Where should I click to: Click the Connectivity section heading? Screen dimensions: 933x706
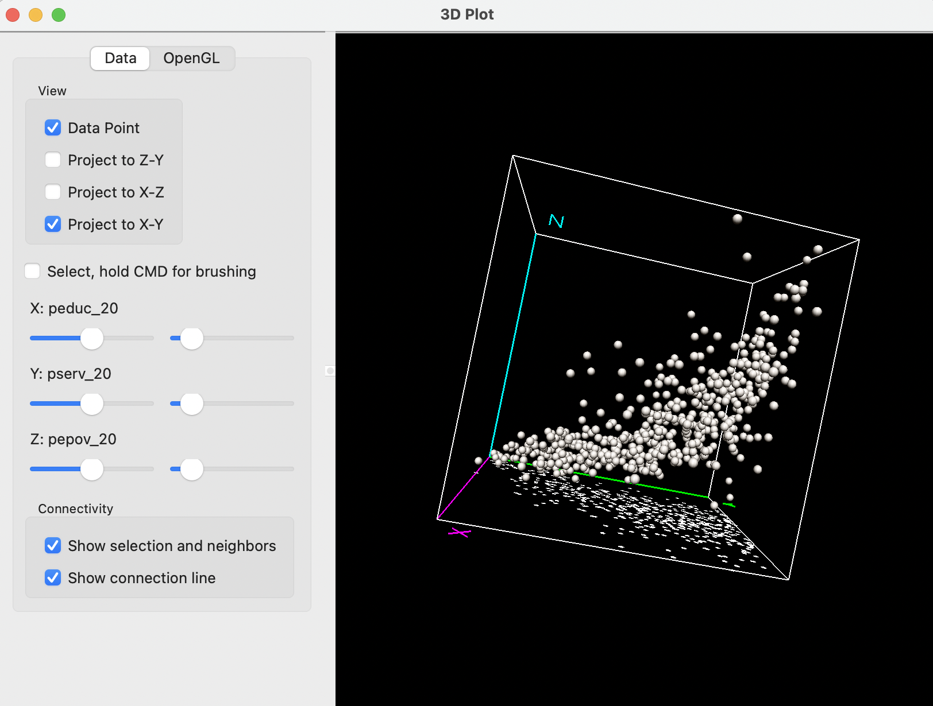(75, 509)
